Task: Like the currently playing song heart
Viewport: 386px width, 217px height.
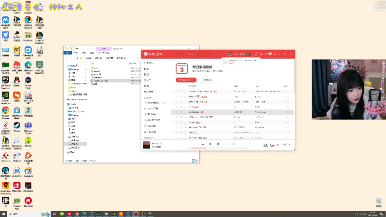Action: pyautogui.click(x=162, y=143)
